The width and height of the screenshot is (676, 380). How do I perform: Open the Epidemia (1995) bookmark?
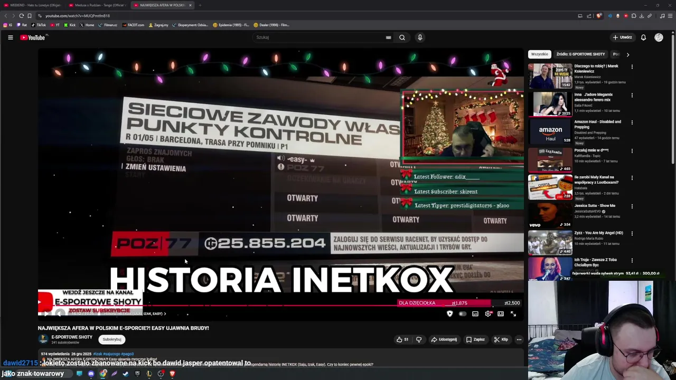pos(231,25)
